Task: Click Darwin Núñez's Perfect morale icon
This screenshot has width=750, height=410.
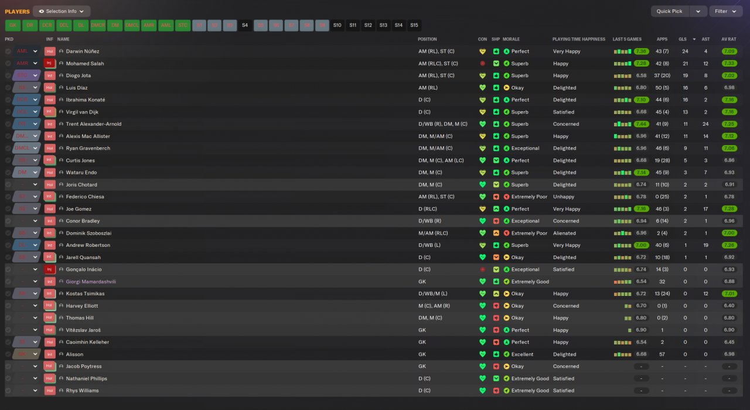Action: 507,51
